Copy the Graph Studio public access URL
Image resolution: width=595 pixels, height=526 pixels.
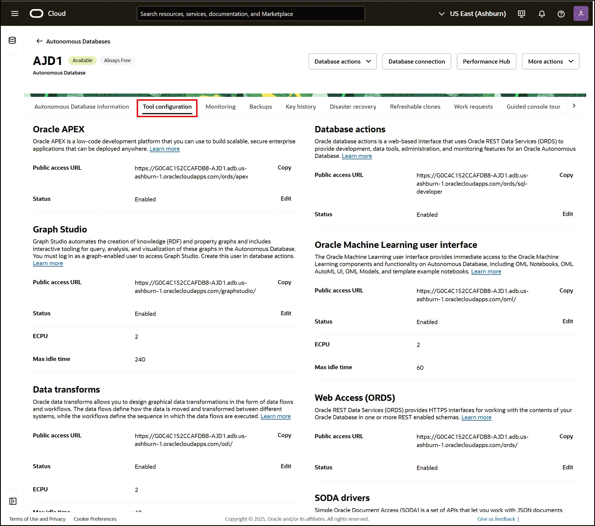(x=284, y=282)
